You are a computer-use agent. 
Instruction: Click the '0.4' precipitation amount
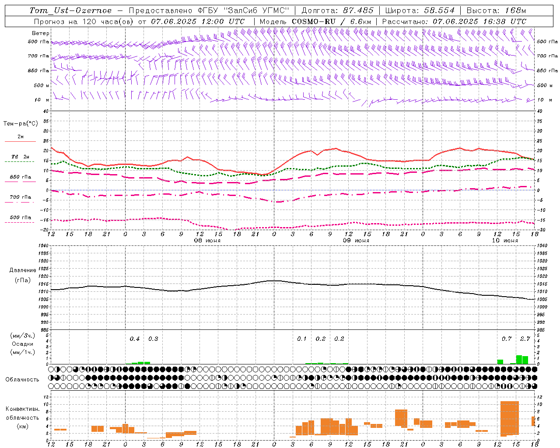135,339
